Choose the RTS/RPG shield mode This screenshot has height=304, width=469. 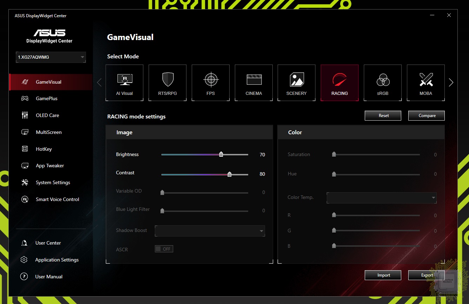[x=167, y=83]
